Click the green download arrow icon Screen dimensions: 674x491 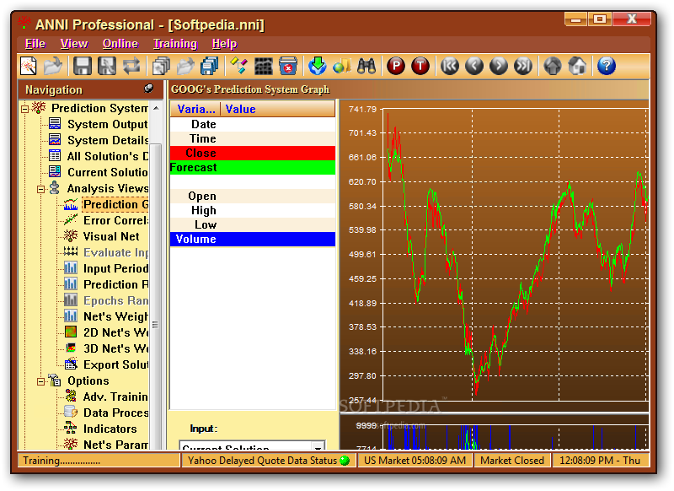pyautogui.click(x=318, y=67)
